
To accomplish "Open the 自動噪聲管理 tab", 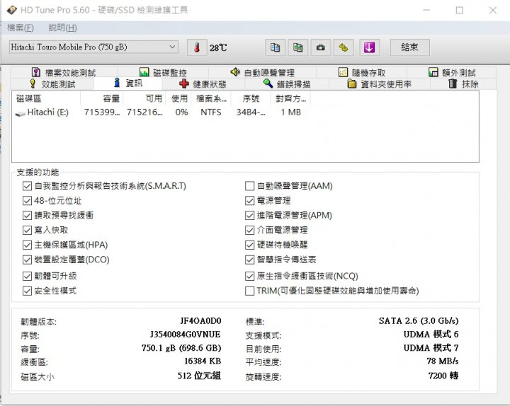I will click(x=262, y=72).
